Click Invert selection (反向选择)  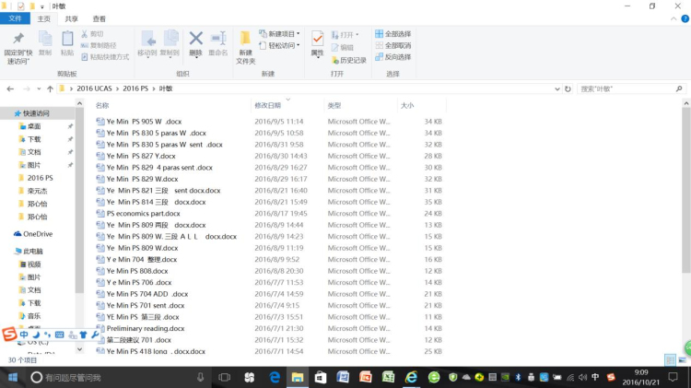[392, 56]
